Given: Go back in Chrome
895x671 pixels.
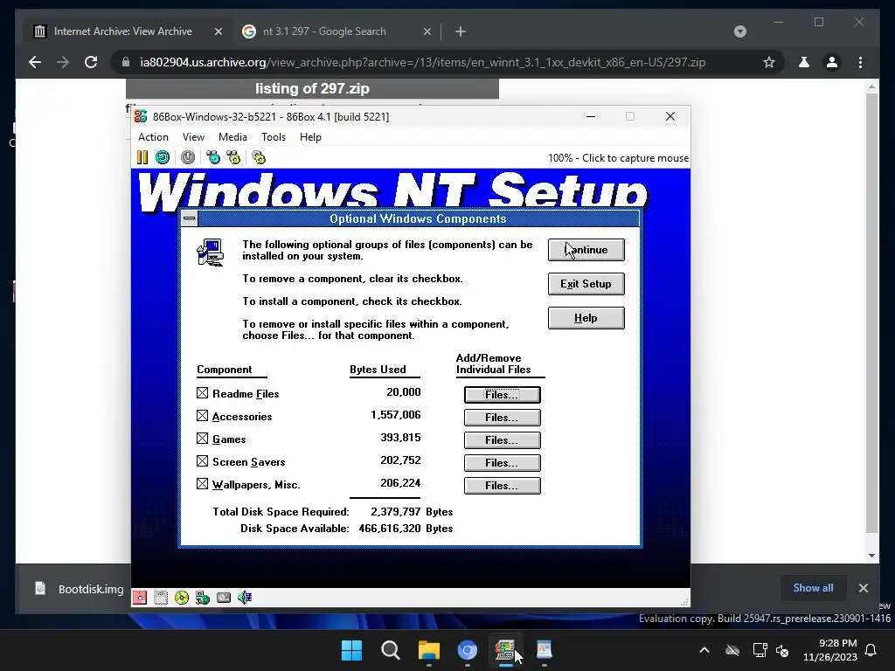Looking at the screenshot, I should (x=35, y=62).
